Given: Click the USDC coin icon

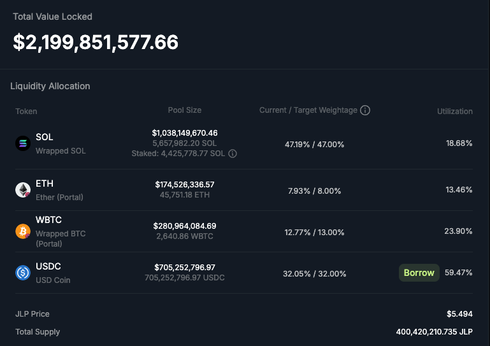Looking at the screenshot, I should tap(23, 273).
